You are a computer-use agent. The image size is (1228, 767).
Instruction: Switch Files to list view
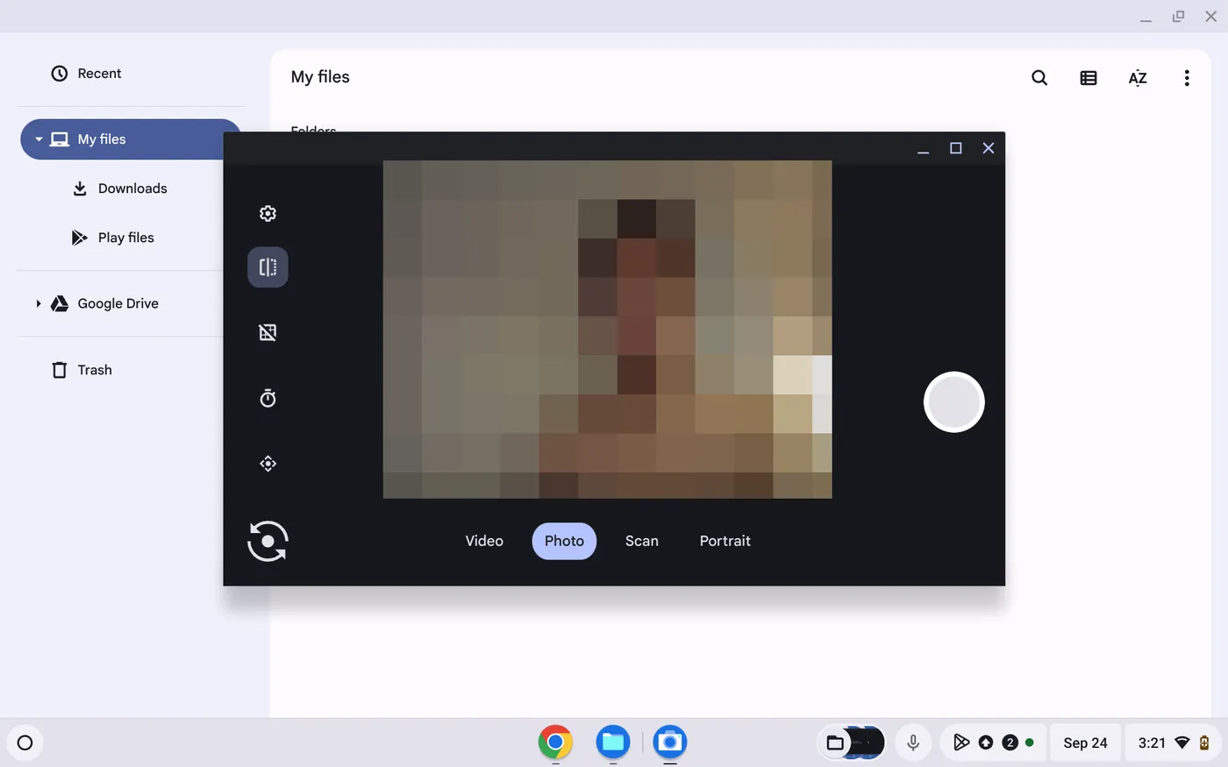1089,78
